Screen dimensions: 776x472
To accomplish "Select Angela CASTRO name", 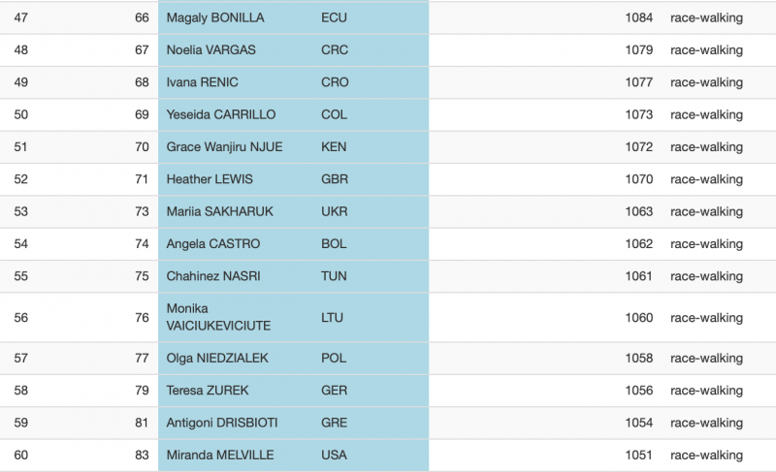I will tap(212, 243).
